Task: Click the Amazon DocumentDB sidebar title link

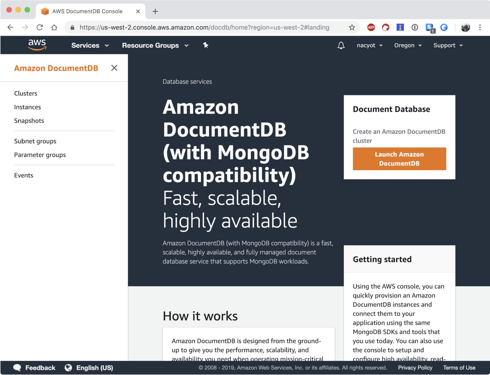Action: (56, 68)
